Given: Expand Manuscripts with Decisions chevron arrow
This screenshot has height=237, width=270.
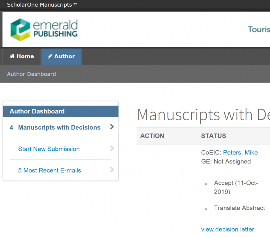Looking at the screenshot, I should (x=112, y=127).
